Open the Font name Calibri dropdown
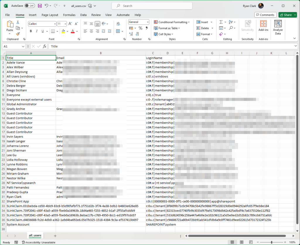Viewport: 300px width, 245px height. (x=55, y=24)
